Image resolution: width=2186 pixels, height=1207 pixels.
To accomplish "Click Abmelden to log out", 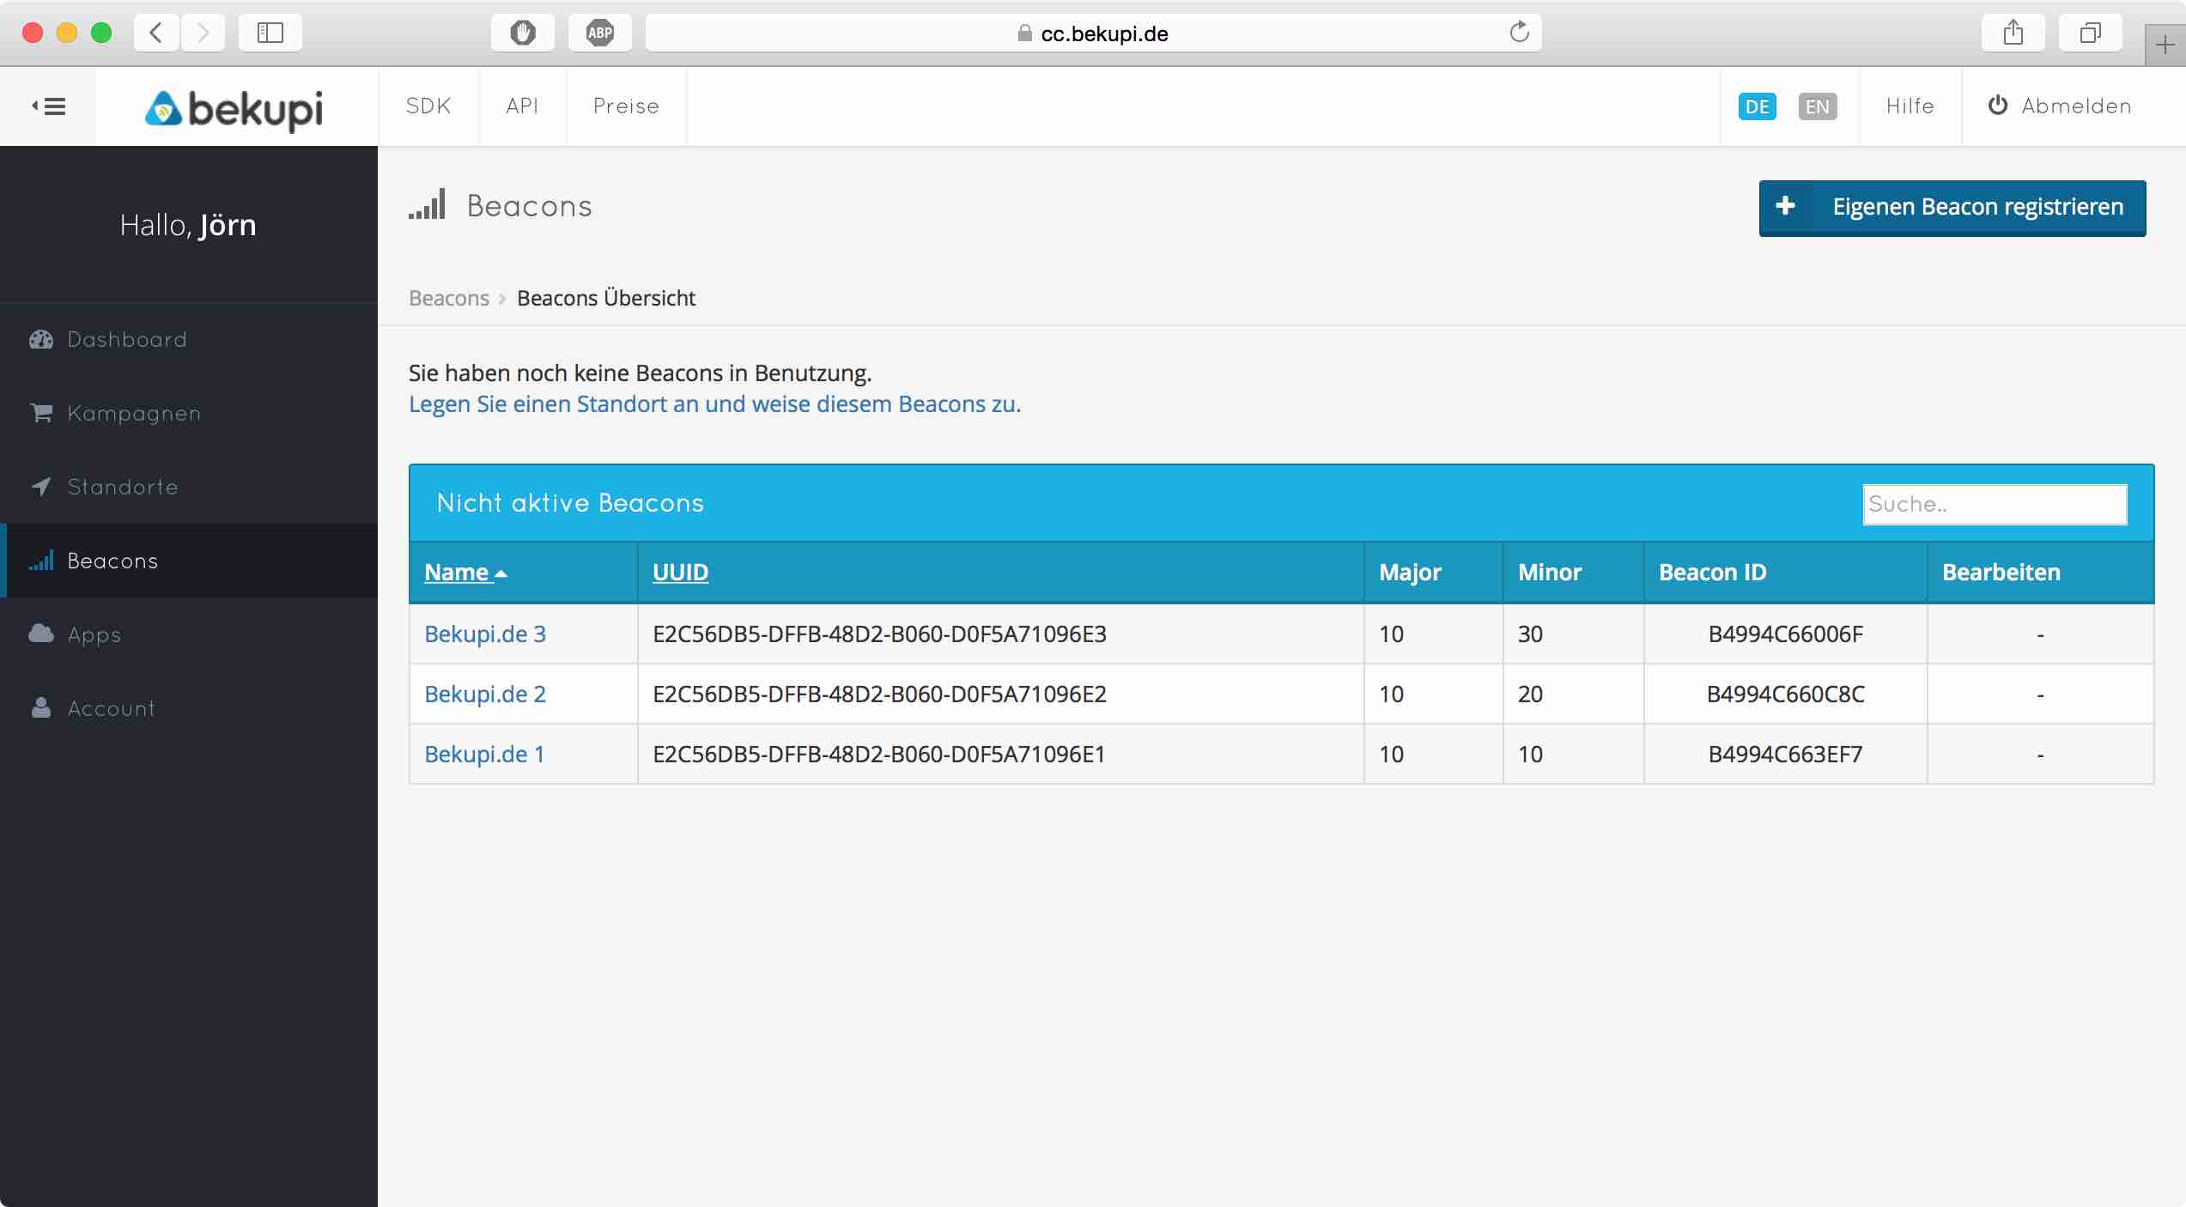I will (2060, 106).
